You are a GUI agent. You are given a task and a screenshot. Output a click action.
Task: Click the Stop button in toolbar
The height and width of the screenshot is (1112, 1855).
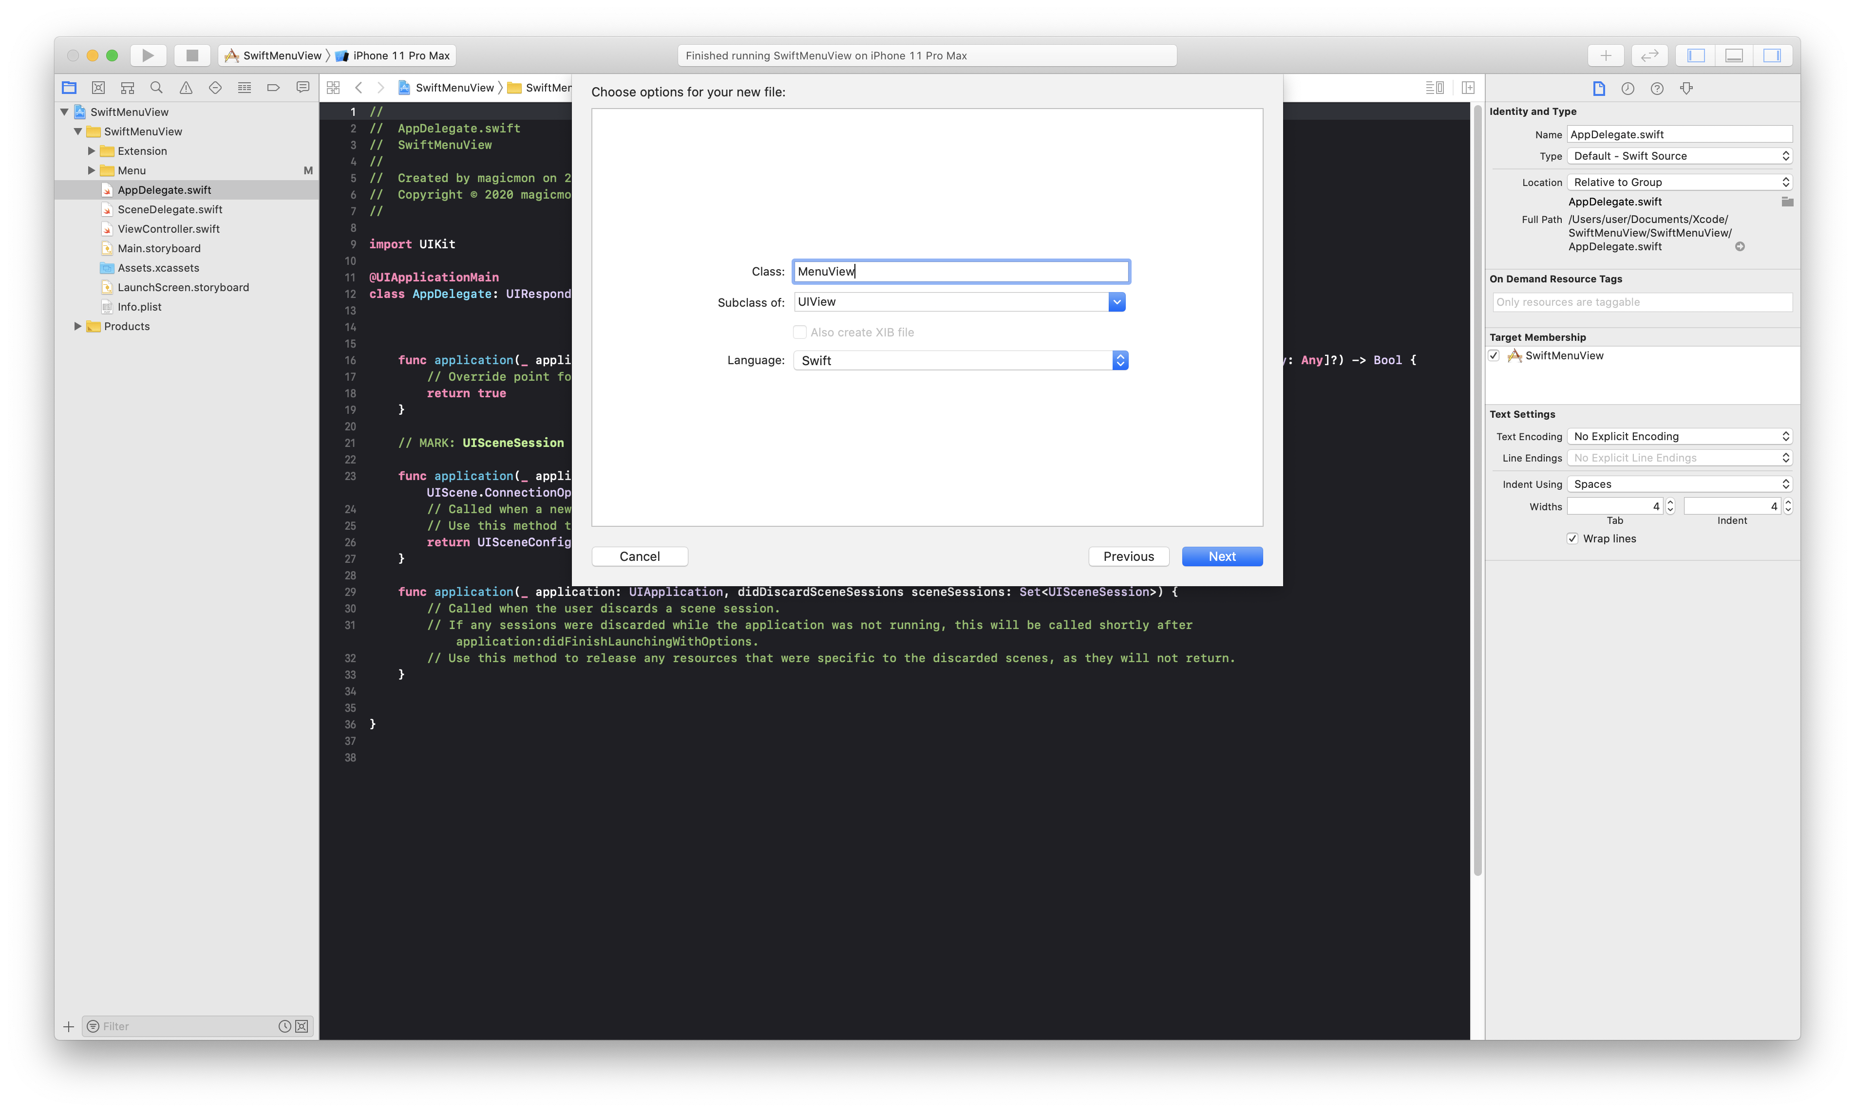(x=192, y=56)
